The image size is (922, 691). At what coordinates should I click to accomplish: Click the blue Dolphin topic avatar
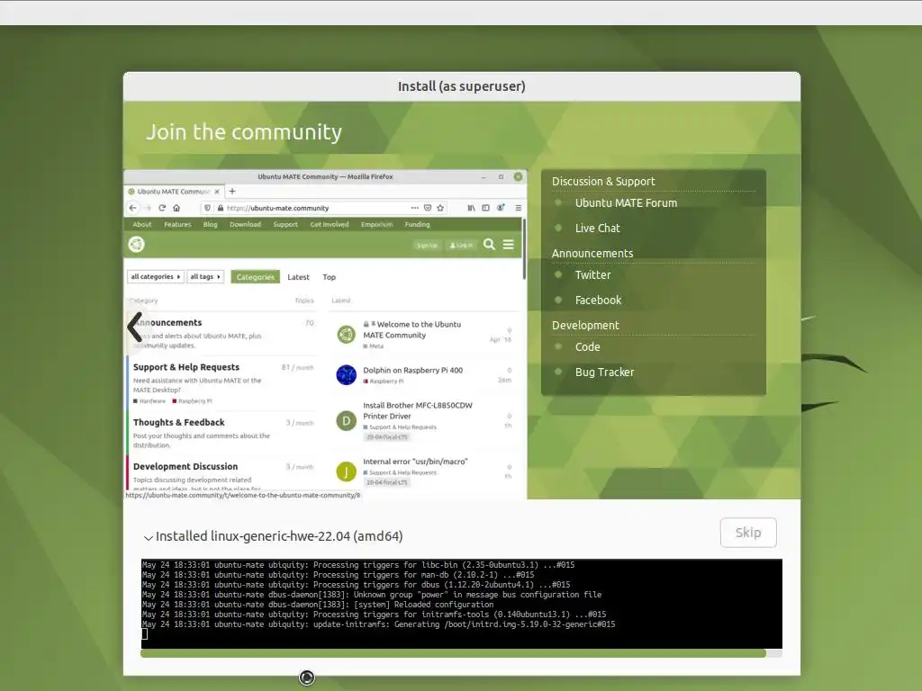pyautogui.click(x=347, y=375)
